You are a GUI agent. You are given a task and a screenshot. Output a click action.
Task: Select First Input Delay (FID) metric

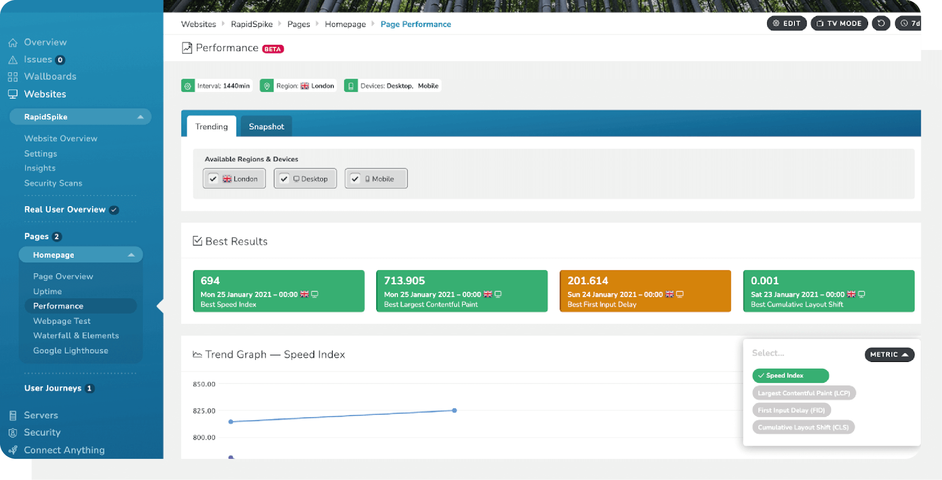[x=792, y=410]
